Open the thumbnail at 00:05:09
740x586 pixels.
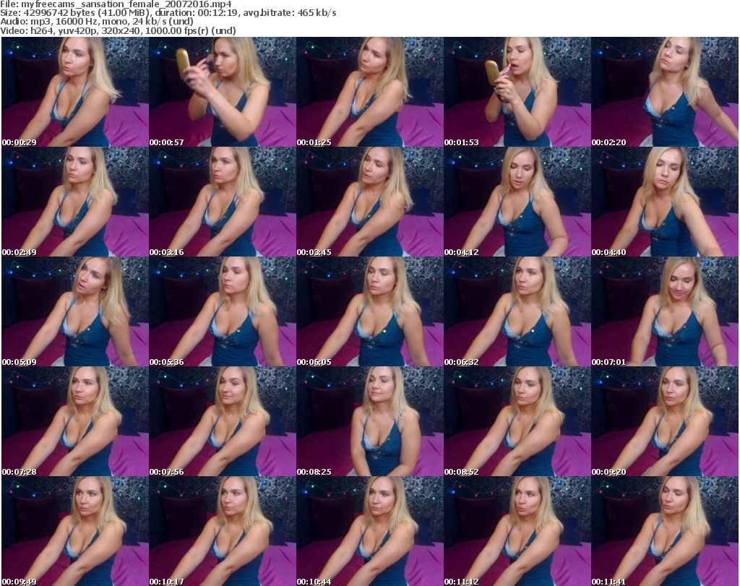pyautogui.click(x=75, y=311)
